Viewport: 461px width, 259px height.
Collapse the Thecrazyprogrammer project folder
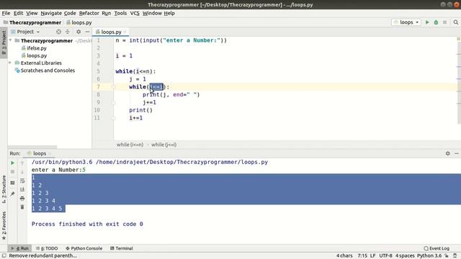click(x=11, y=40)
